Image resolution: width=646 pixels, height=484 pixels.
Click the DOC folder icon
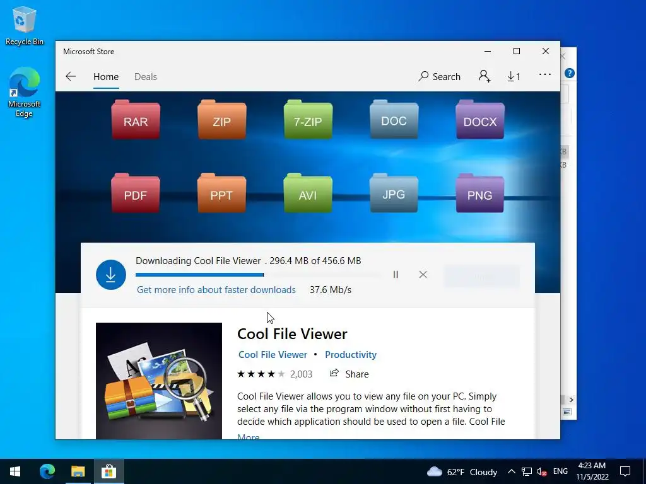[394, 119]
